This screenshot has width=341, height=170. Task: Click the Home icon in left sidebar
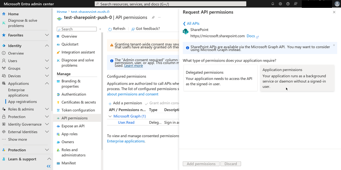click(4, 14)
